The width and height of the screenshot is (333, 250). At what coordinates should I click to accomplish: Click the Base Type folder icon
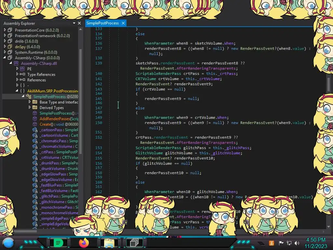pyautogui.click(x=35, y=102)
